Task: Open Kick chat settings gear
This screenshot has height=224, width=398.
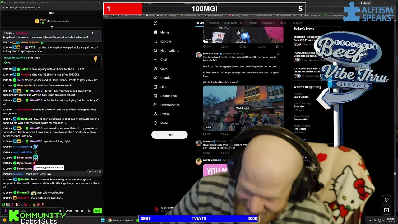Action: pyautogui.click(x=82, y=211)
